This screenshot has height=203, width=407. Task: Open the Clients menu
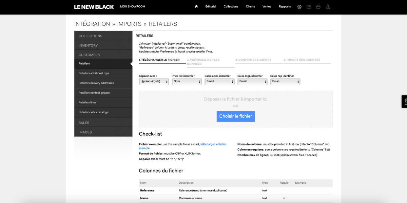tap(250, 6)
